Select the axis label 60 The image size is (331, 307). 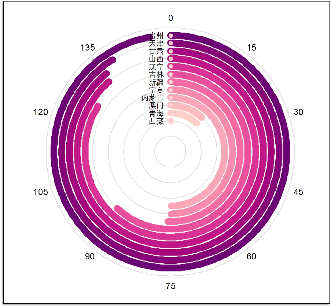[x=251, y=256]
